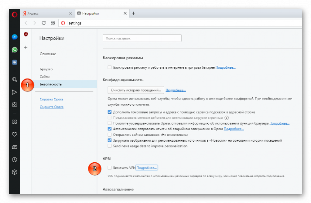Select 'Браузер' settings section

tap(46, 69)
